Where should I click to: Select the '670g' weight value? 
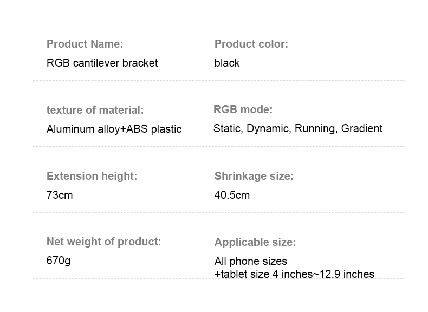[59, 261]
